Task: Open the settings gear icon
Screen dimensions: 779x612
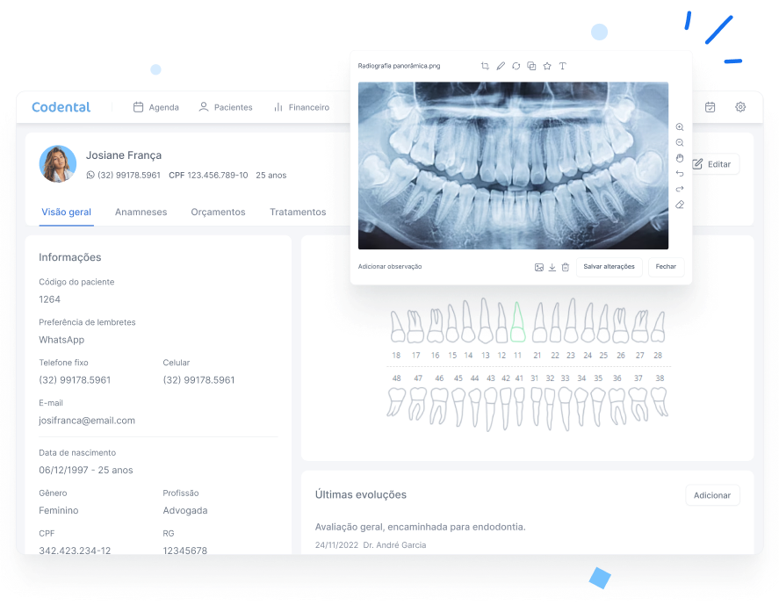Action: (740, 107)
